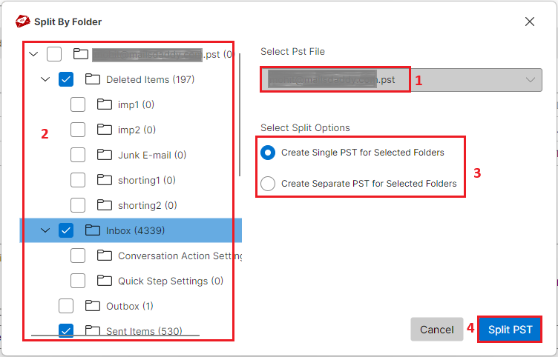Open the Select Pst File dropdown
This screenshot has width=558, height=357.
[x=401, y=80]
